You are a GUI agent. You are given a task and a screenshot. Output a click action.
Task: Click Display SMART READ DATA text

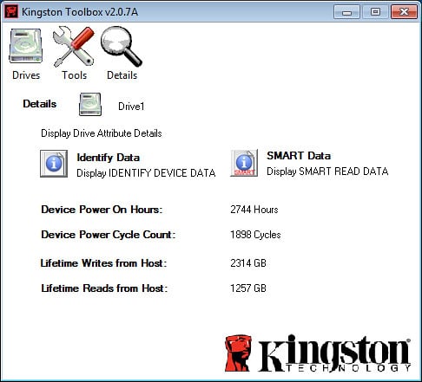coord(327,172)
